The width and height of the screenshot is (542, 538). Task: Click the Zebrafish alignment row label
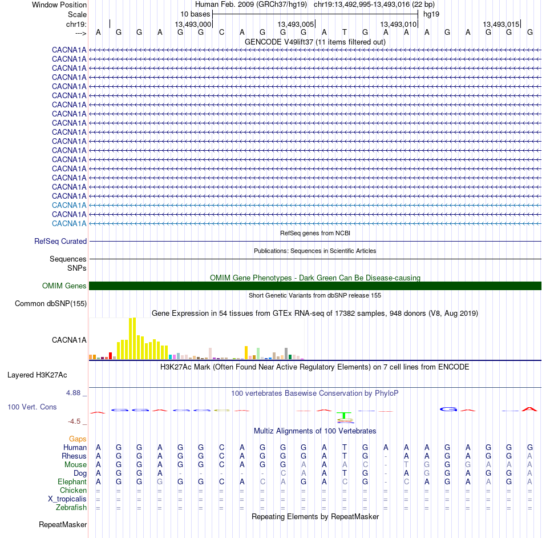71,508
